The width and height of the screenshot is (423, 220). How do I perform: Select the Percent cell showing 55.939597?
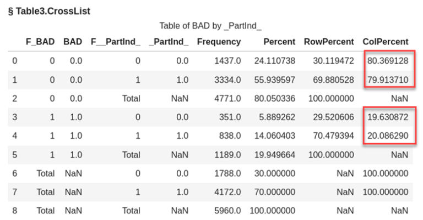click(x=274, y=80)
